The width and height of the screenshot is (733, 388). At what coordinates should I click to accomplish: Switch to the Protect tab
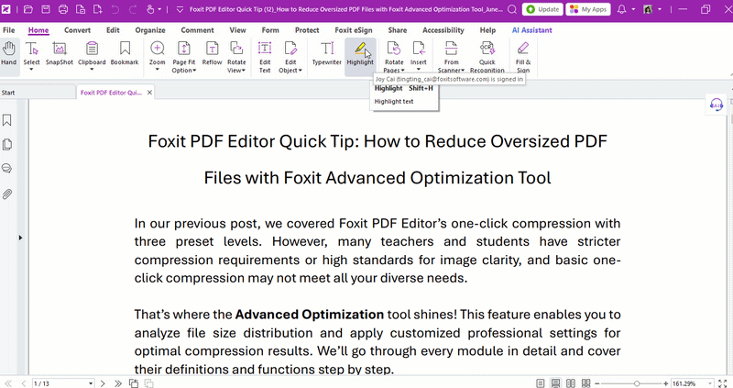click(307, 30)
